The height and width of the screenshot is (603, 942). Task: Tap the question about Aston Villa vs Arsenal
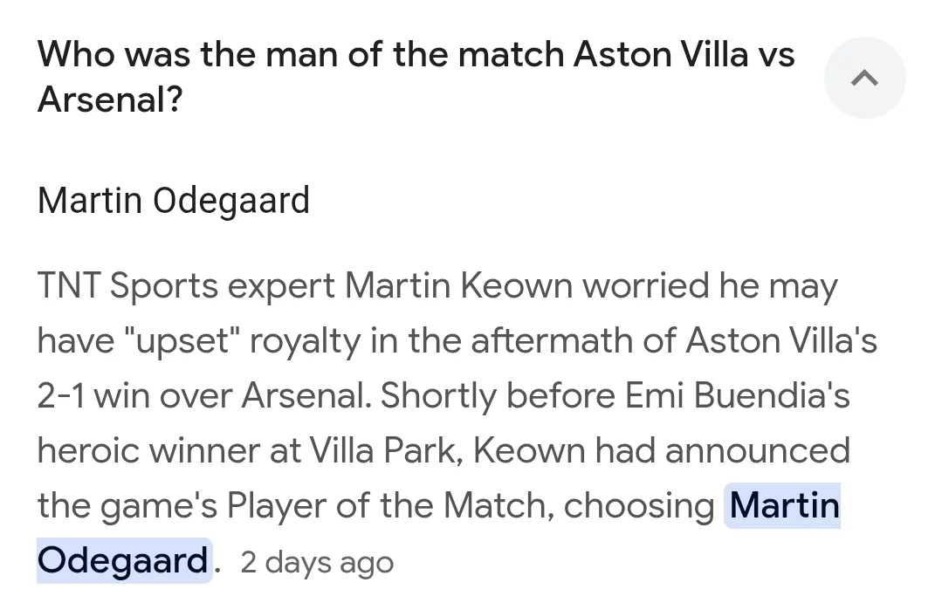[x=416, y=56]
